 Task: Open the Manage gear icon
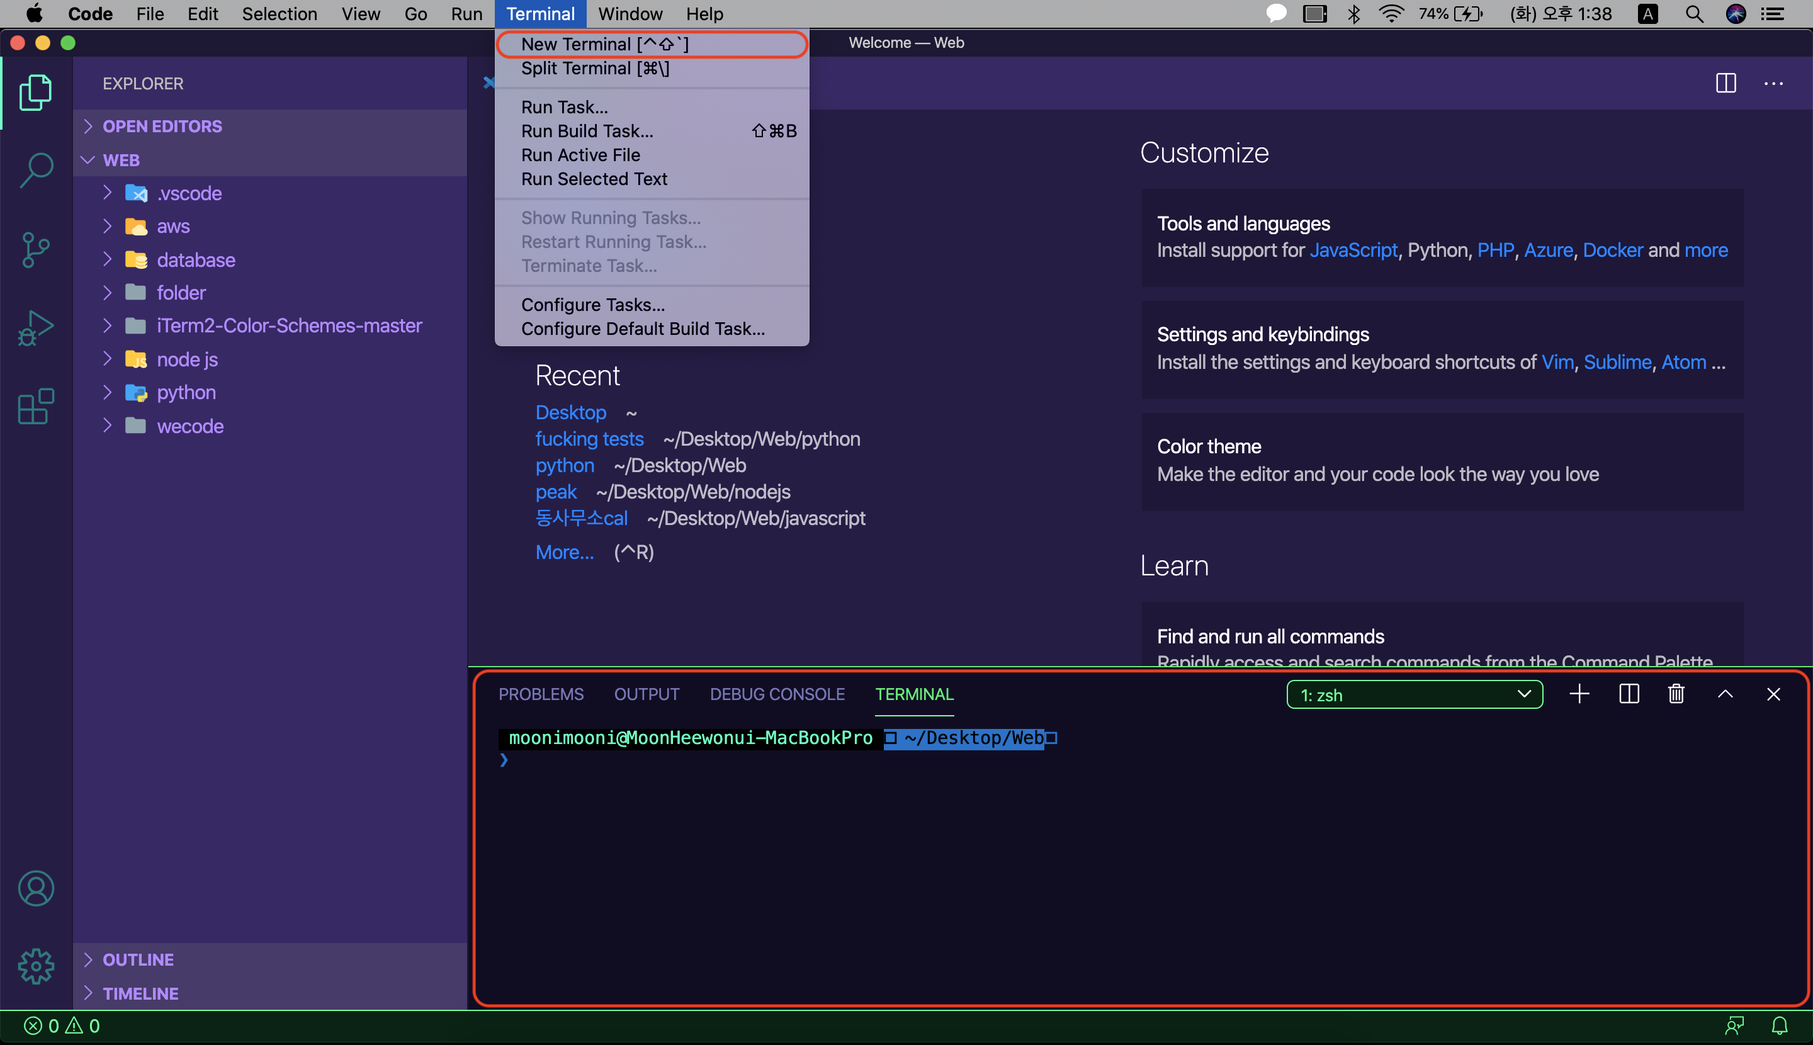click(x=36, y=966)
